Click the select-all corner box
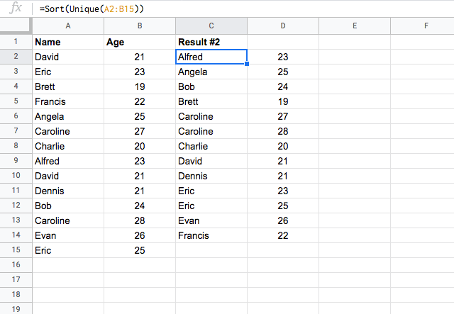454x314 pixels. tap(16, 26)
